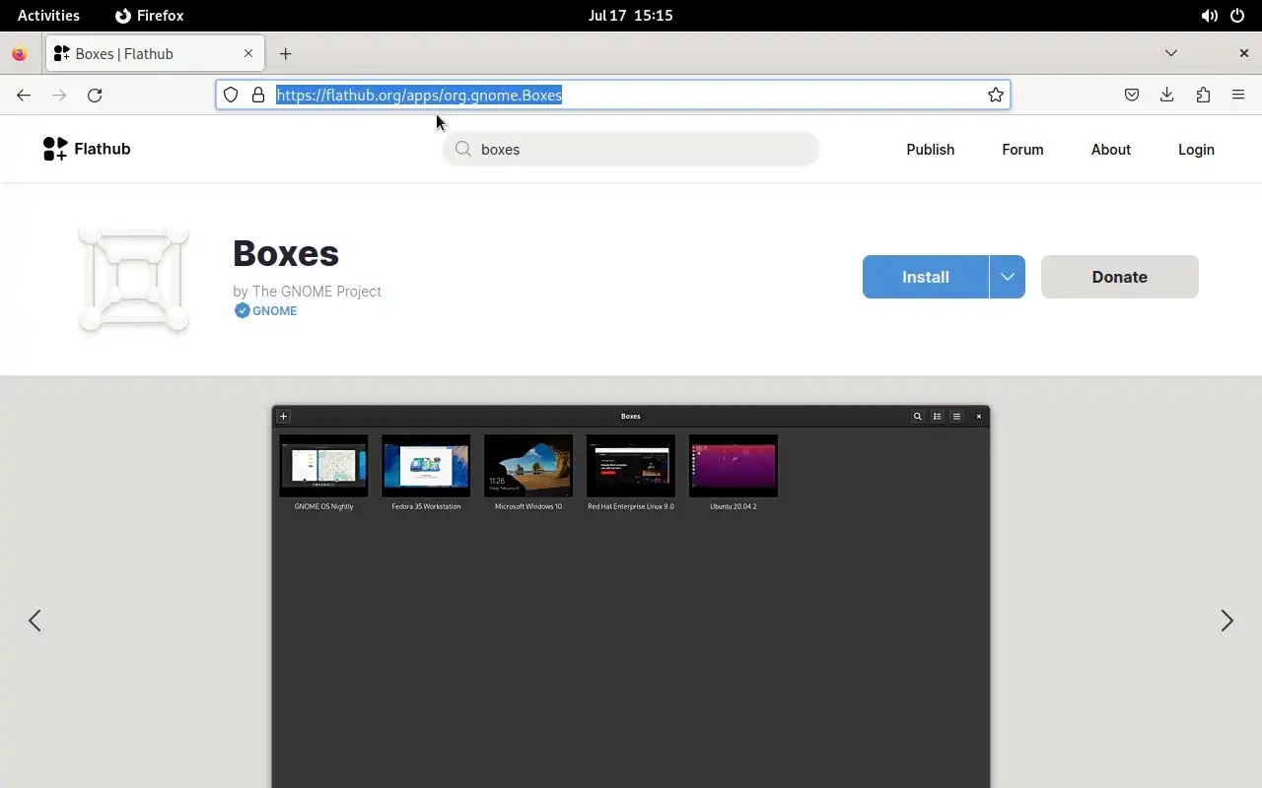Open the clock and calendar panel
Image resolution: width=1262 pixels, height=788 pixels.
(631, 16)
